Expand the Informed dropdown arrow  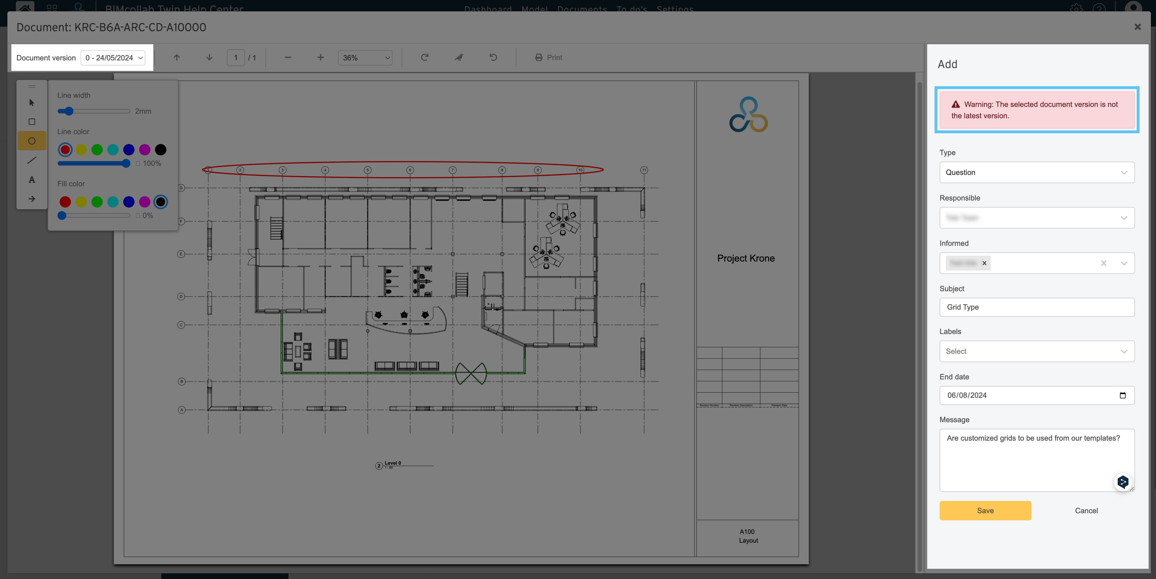pyautogui.click(x=1124, y=263)
